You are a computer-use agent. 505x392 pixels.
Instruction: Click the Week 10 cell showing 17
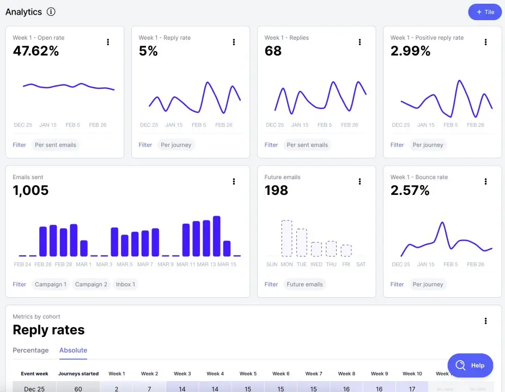(x=412, y=387)
